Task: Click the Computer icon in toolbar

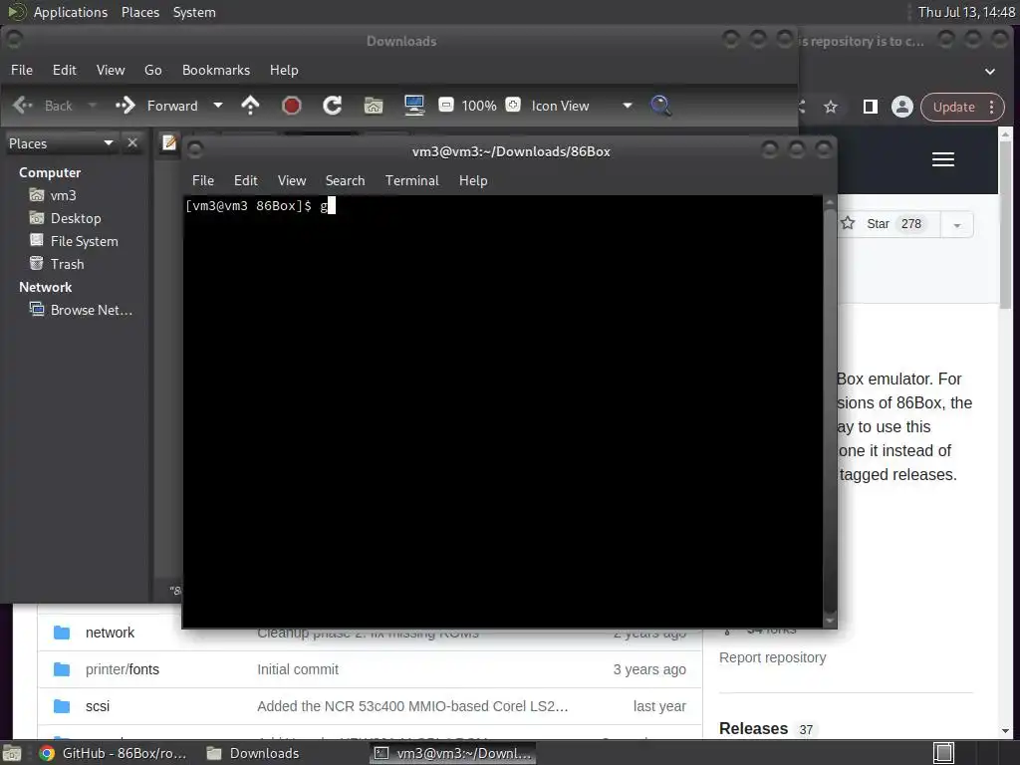Action: (x=414, y=106)
